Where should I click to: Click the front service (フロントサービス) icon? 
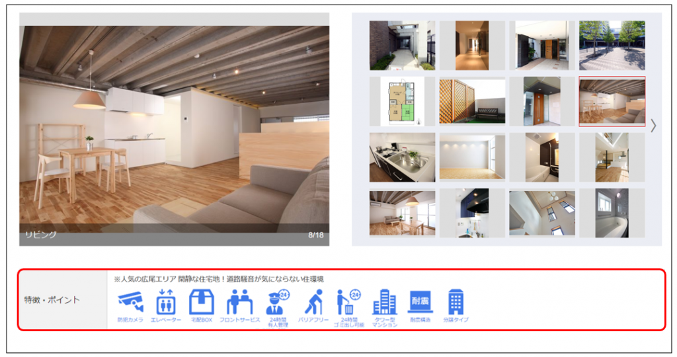click(x=239, y=302)
